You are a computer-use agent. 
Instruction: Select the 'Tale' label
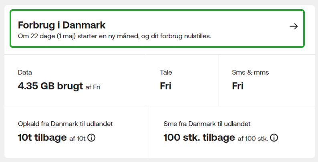click(x=166, y=73)
